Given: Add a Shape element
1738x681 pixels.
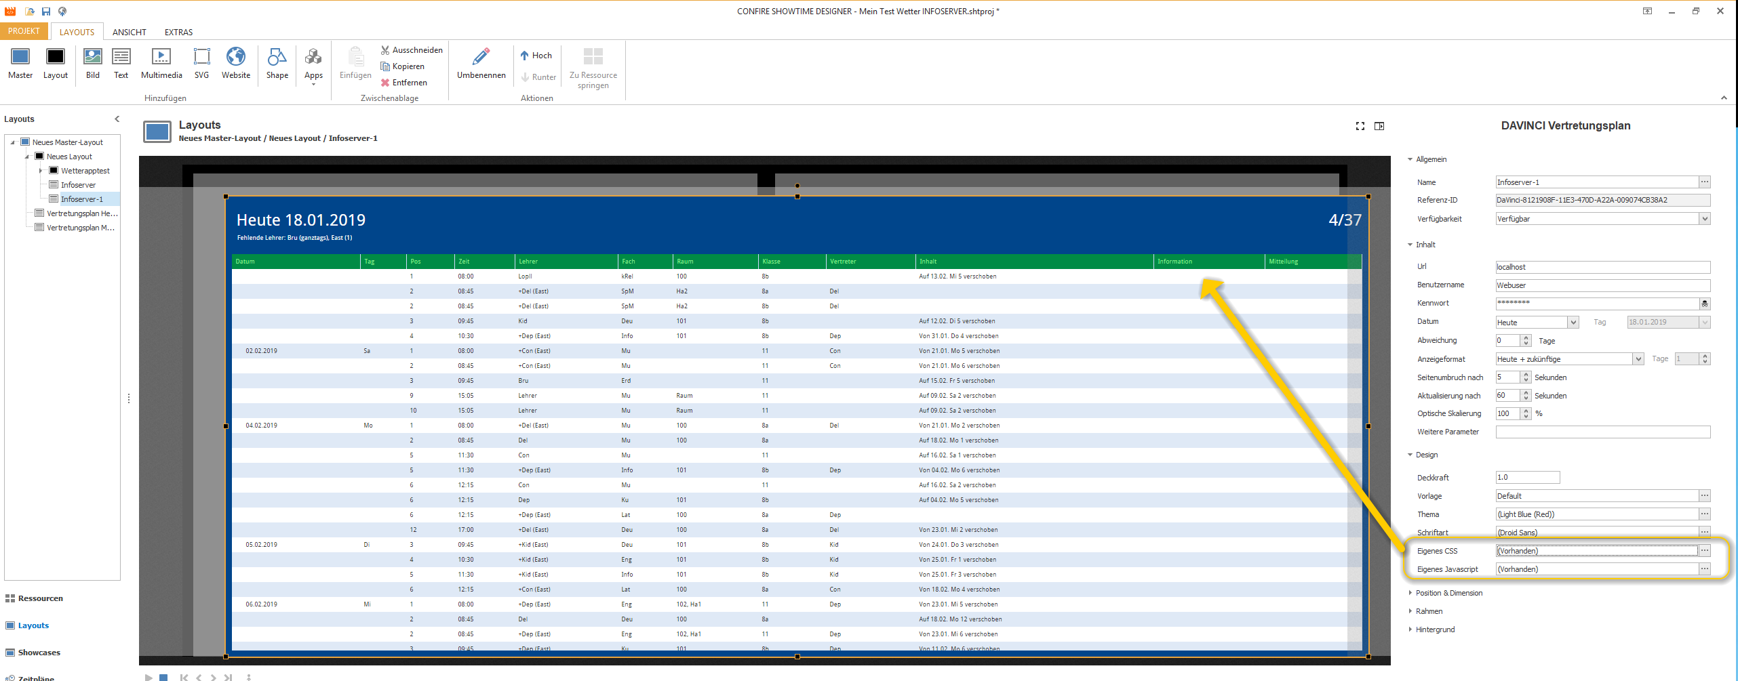Looking at the screenshot, I should coord(277,64).
